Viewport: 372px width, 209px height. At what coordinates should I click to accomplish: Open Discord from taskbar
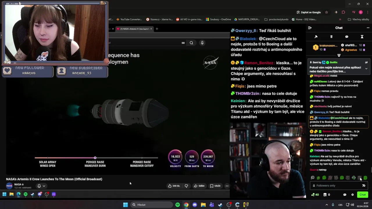click(195, 205)
